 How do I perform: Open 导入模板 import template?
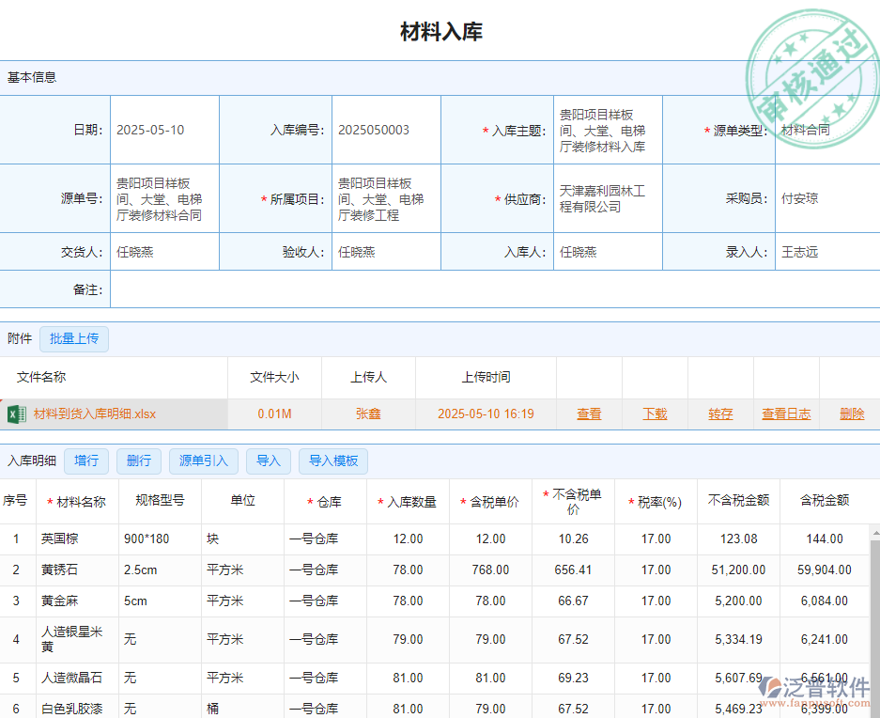(x=334, y=460)
